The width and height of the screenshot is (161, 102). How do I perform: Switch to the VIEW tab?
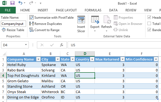tap(148, 10)
